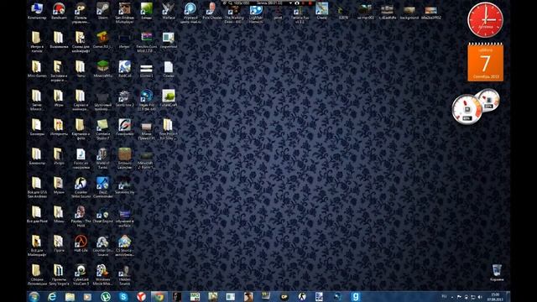This screenshot has height=302, width=537.
Task: Launch The Walking Dead shortcut
Action: point(234,13)
